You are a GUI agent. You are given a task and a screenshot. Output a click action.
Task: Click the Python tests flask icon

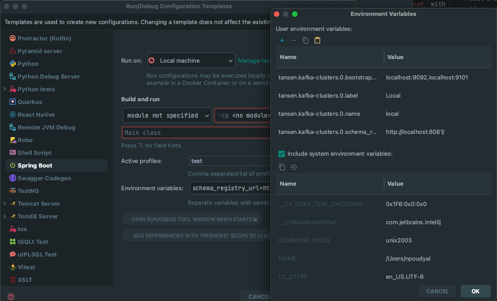12,89
